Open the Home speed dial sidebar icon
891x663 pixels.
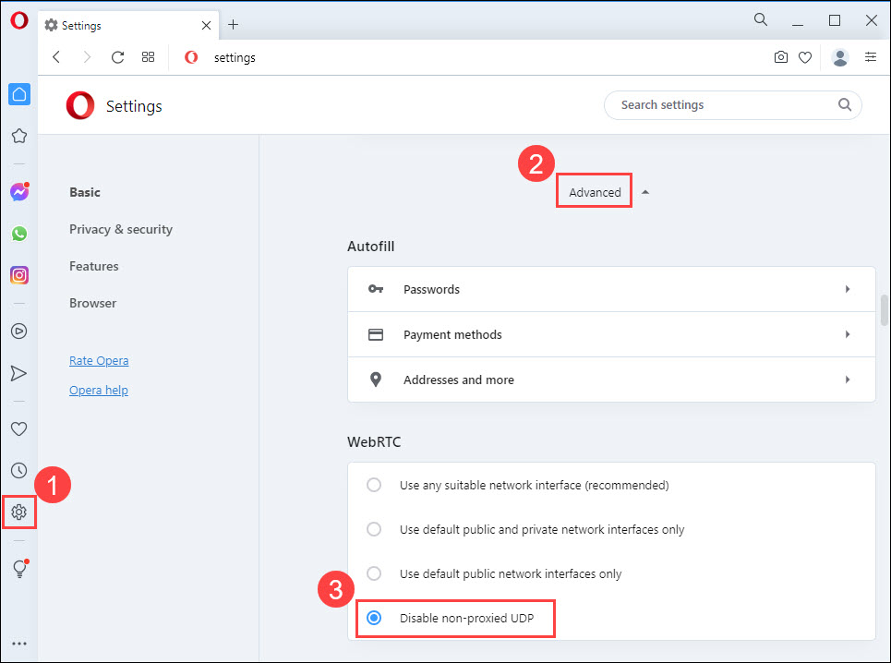[19, 94]
